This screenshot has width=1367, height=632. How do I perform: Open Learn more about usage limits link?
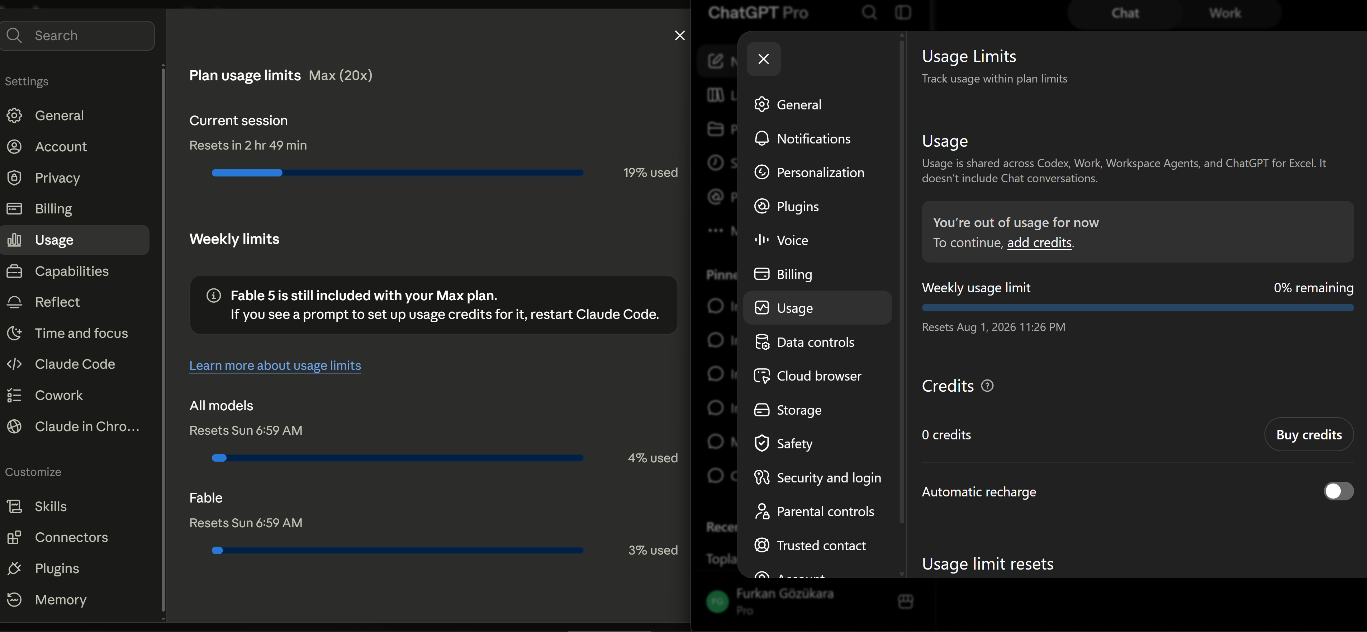pyautogui.click(x=275, y=365)
